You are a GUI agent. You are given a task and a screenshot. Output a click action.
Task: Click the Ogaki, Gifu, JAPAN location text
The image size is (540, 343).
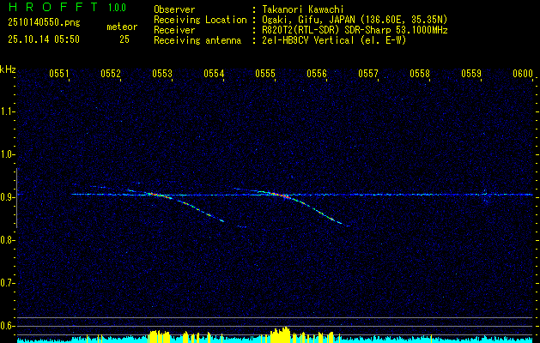point(355,20)
